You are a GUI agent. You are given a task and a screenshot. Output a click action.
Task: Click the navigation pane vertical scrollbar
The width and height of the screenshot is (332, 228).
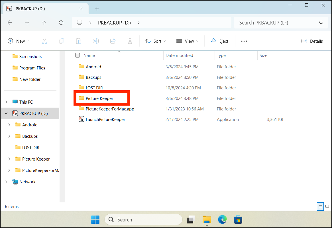pos(62,126)
